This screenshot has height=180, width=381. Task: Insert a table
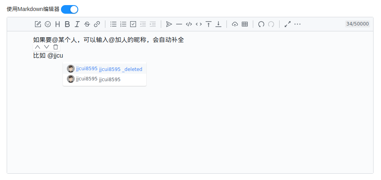(245, 24)
